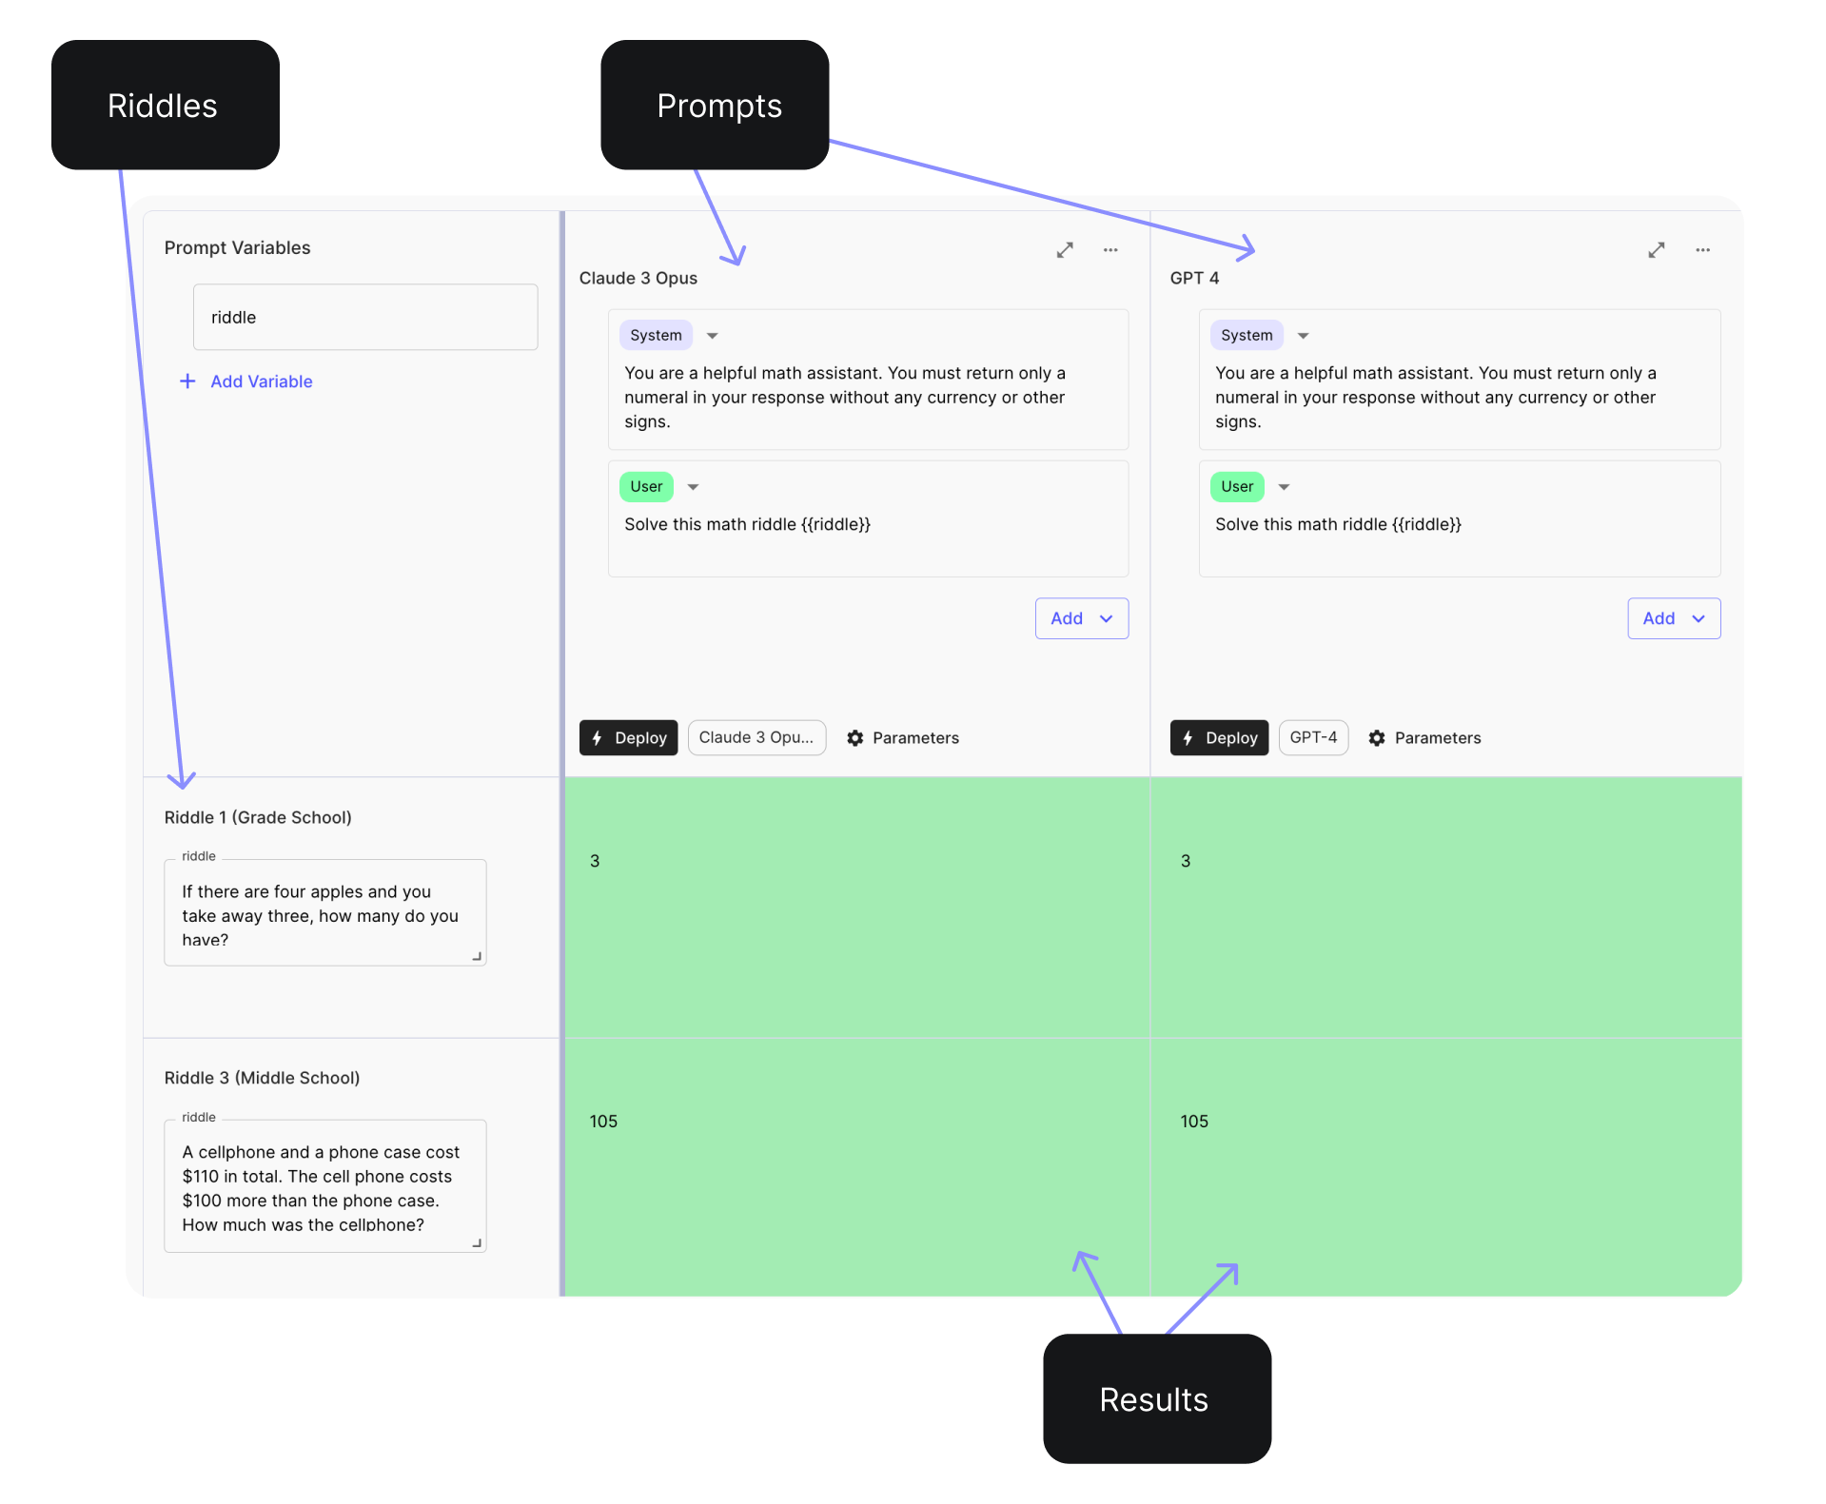Open the Add dropdown under GPT 4
1826x1504 pixels.
pos(1674,618)
